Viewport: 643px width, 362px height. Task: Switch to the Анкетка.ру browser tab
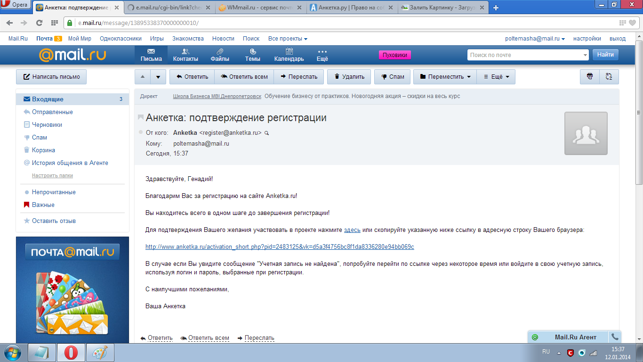352,7
